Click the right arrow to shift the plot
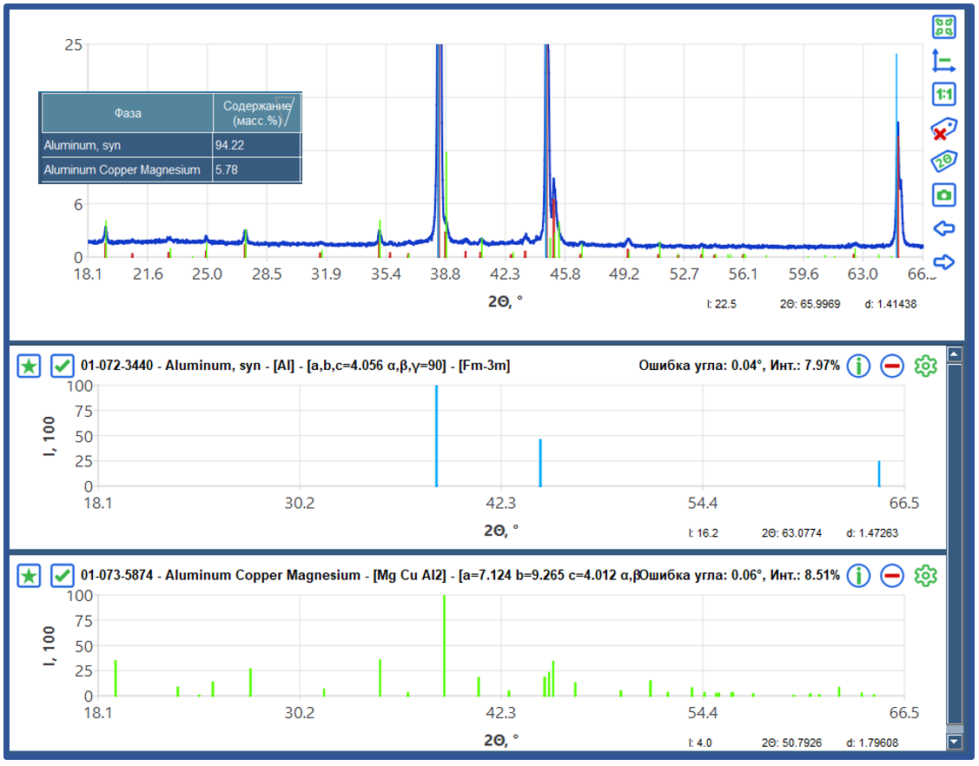This screenshot has height=766, width=979. [943, 261]
